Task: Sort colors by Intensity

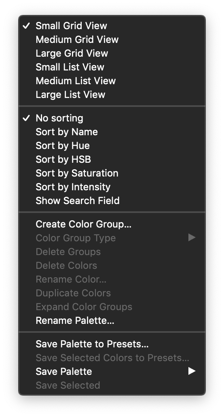Action: (x=112, y=187)
